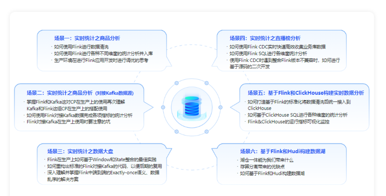Viewport: 386px width, 196px height.
Task: Select the upper-right connector node on the circle
Action: (206, 83)
